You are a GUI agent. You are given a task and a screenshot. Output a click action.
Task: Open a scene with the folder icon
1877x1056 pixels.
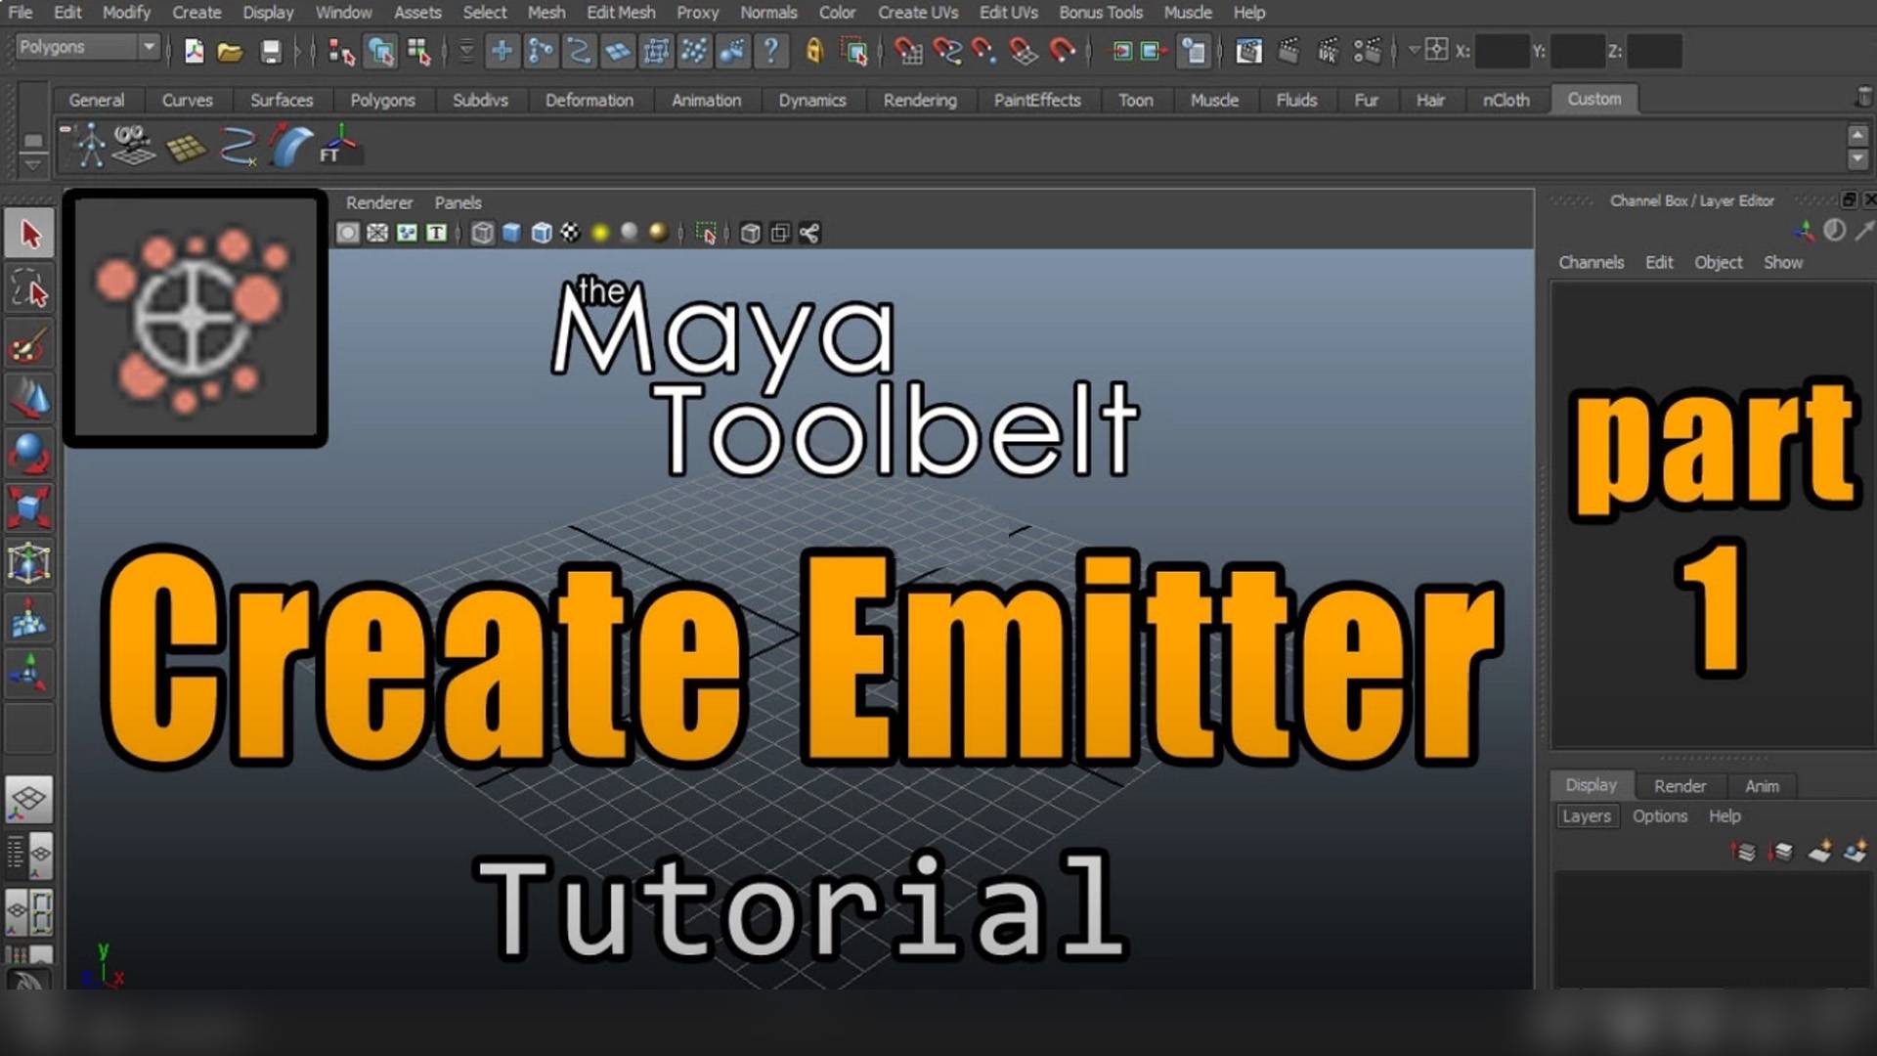[230, 51]
